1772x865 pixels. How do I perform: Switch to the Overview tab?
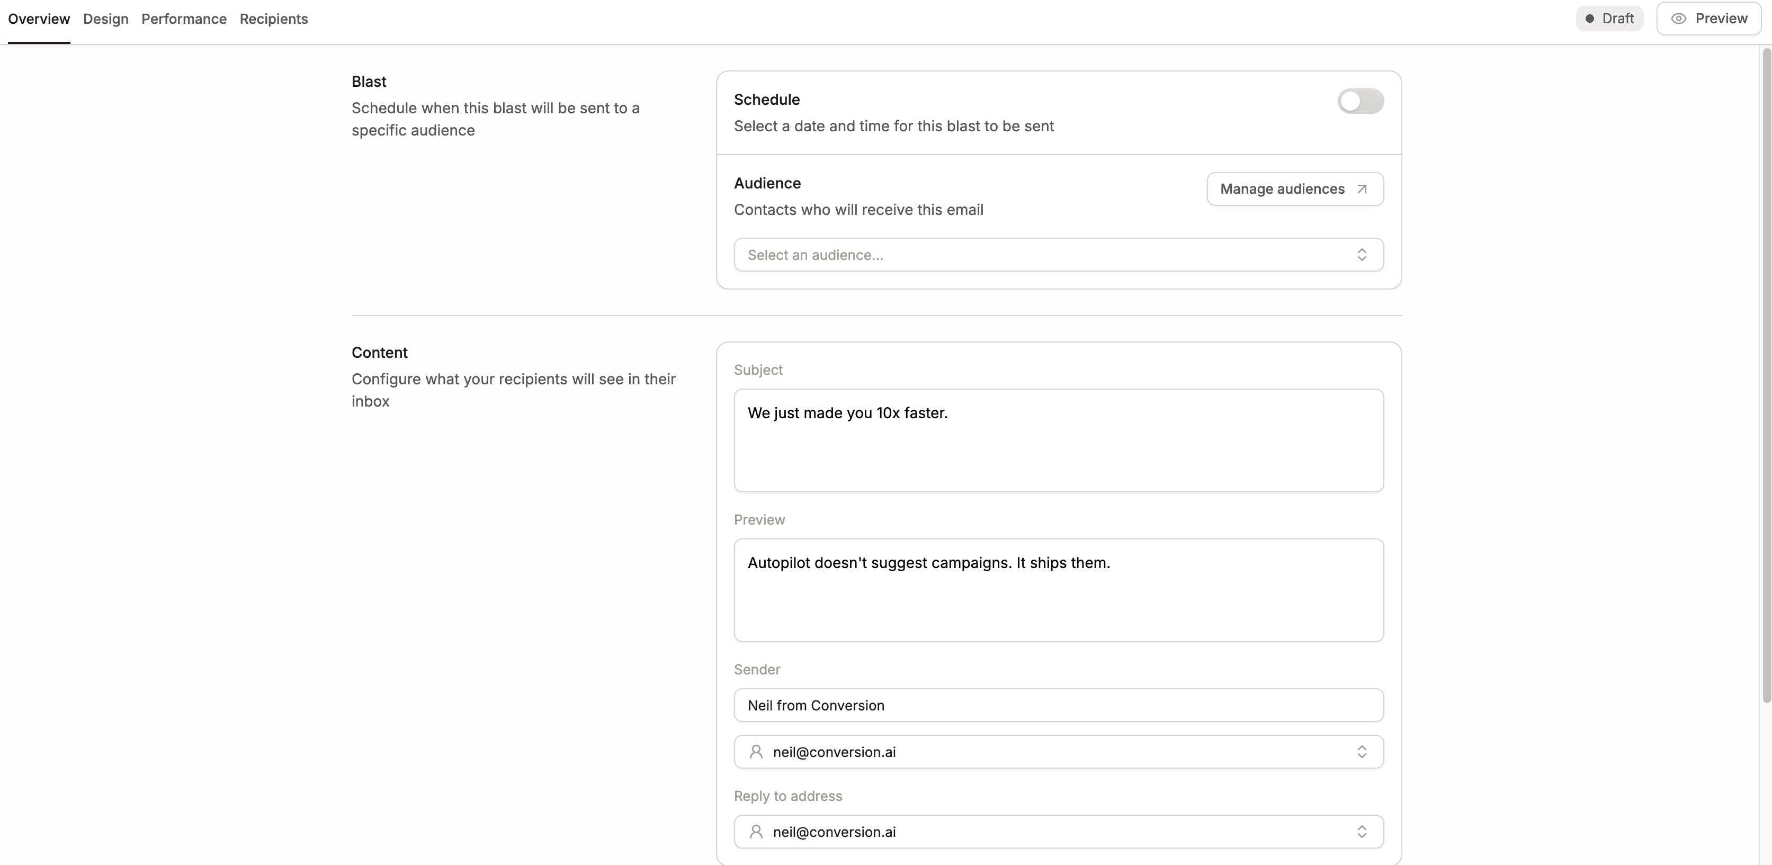point(39,19)
